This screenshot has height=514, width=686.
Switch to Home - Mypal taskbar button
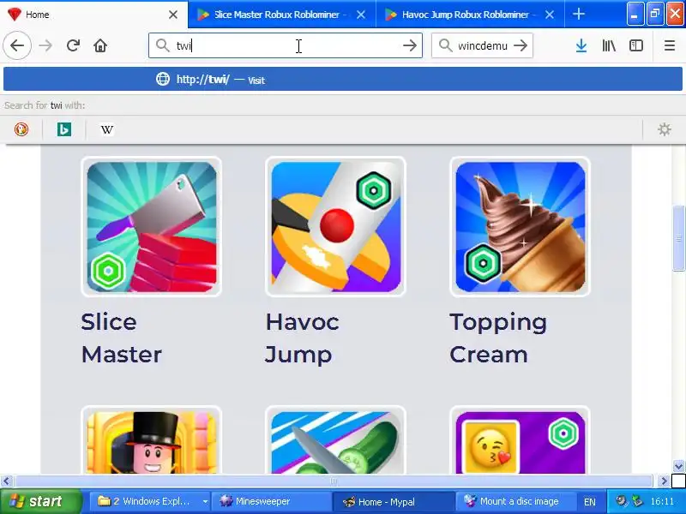pos(393,501)
